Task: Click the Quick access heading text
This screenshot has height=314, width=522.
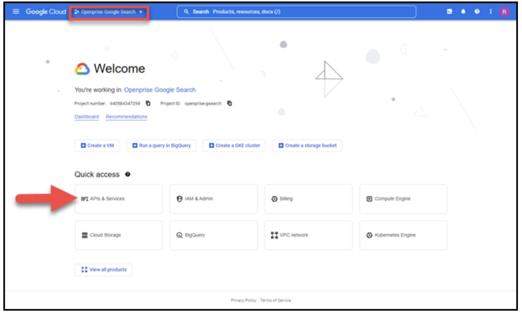Action: click(97, 174)
